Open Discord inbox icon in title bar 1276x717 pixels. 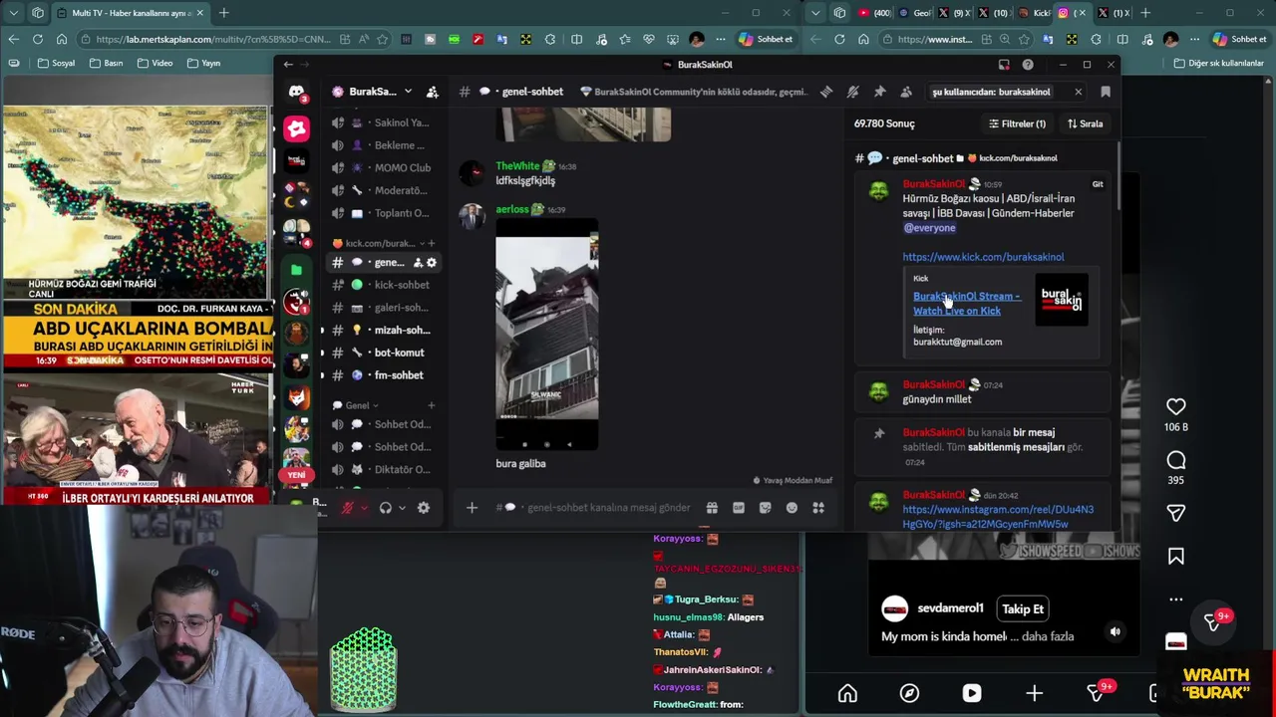[x=1004, y=65]
